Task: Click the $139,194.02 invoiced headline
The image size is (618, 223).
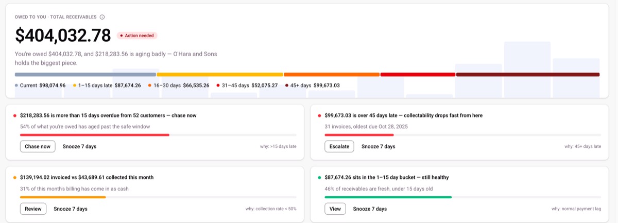Action: [x=87, y=177]
